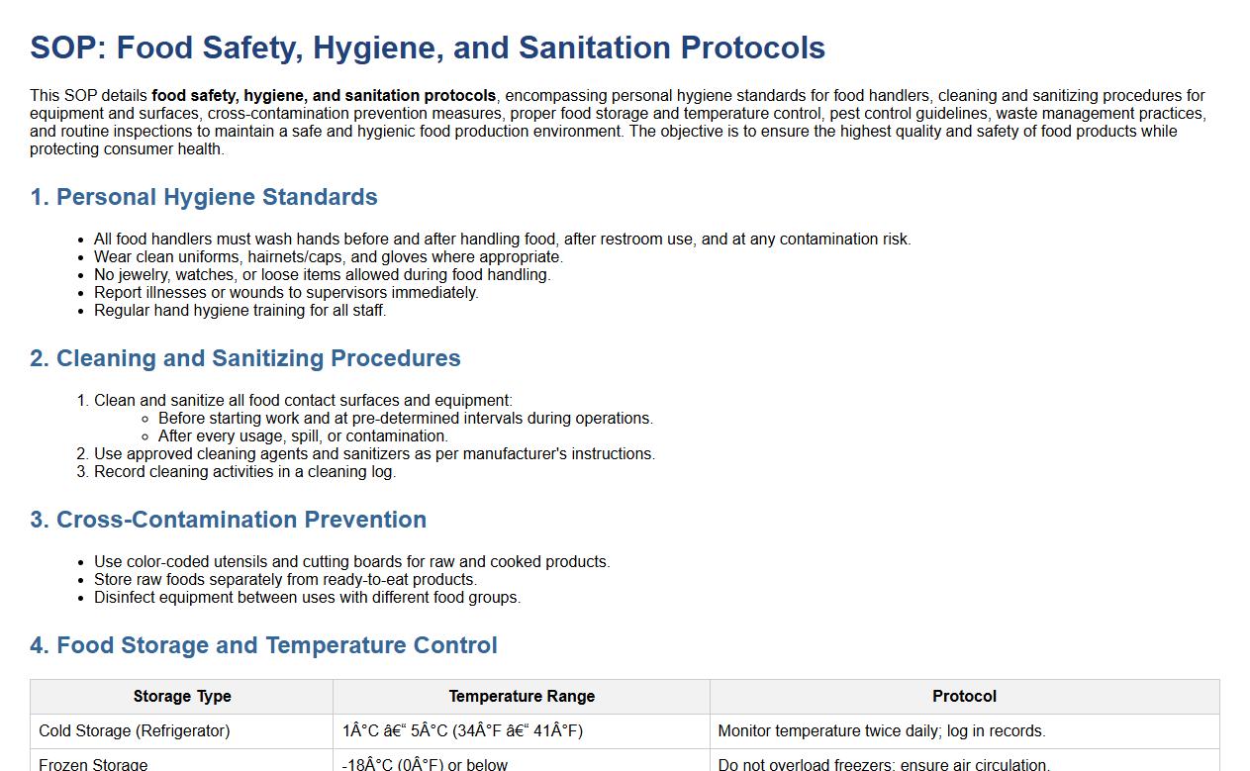Image resolution: width=1250 pixels, height=771 pixels.
Task: Click the 'Use color-coded utensils' bullet
Action: tap(351, 561)
